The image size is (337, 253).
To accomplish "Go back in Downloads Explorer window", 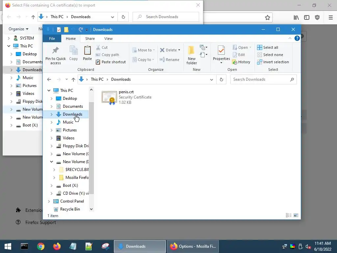I will [x=49, y=79].
